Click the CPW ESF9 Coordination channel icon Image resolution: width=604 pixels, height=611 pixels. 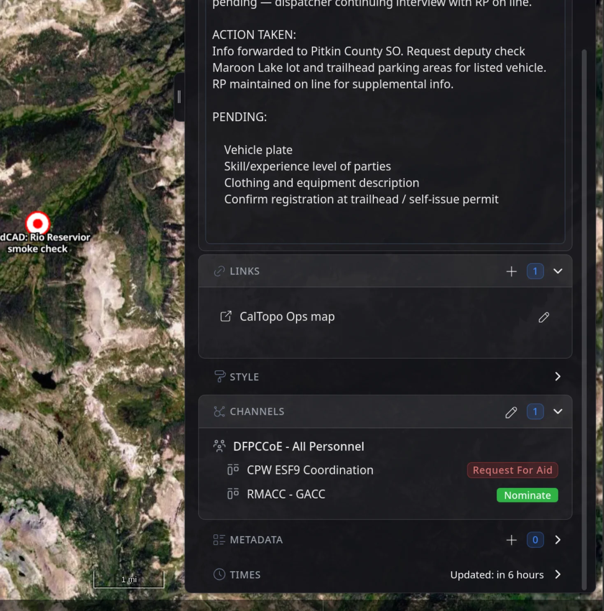tap(233, 470)
